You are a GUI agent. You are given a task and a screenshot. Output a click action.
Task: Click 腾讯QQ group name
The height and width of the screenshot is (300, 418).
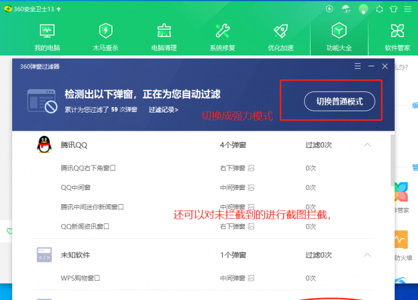74,145
